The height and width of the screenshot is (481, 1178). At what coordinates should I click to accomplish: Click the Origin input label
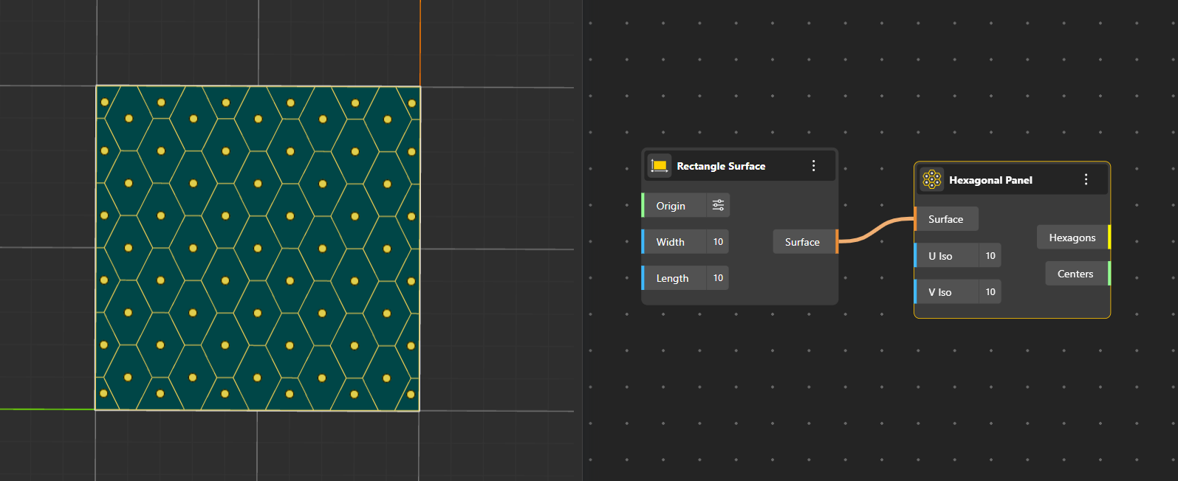click(671, 206)
